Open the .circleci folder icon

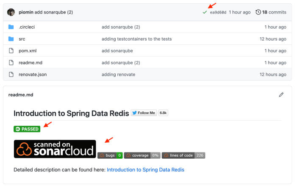pos(11,27)
